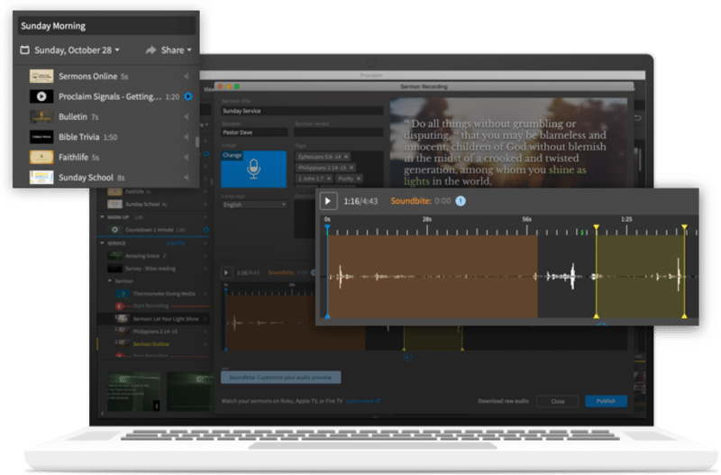Viewport: 721px width, 475px height.
Task: Click the Proclaim Signals video thumbnail
Action: coord(41,96)
